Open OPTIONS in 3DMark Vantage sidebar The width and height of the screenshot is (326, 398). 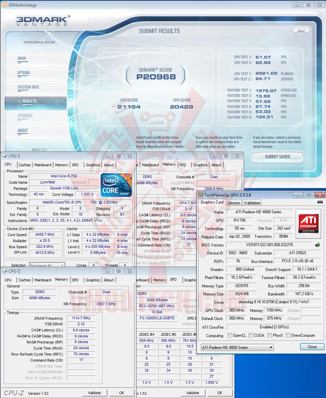(x=24, y=73)
